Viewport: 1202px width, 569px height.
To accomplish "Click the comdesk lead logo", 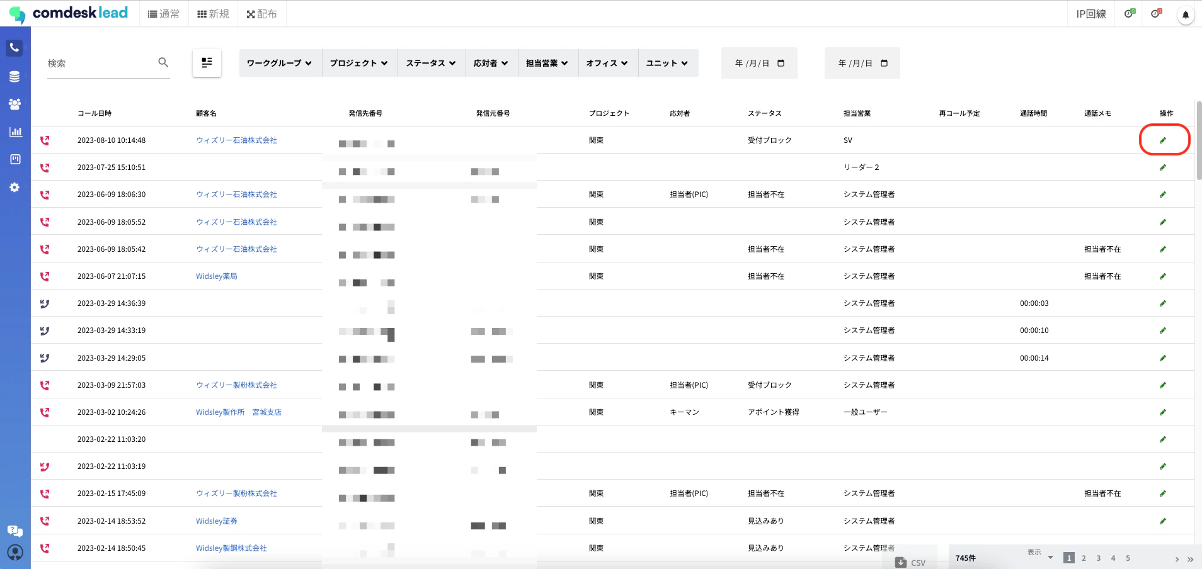I will click(x=69, y=14).
